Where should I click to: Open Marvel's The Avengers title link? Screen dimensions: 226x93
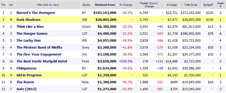coord(36,13)
